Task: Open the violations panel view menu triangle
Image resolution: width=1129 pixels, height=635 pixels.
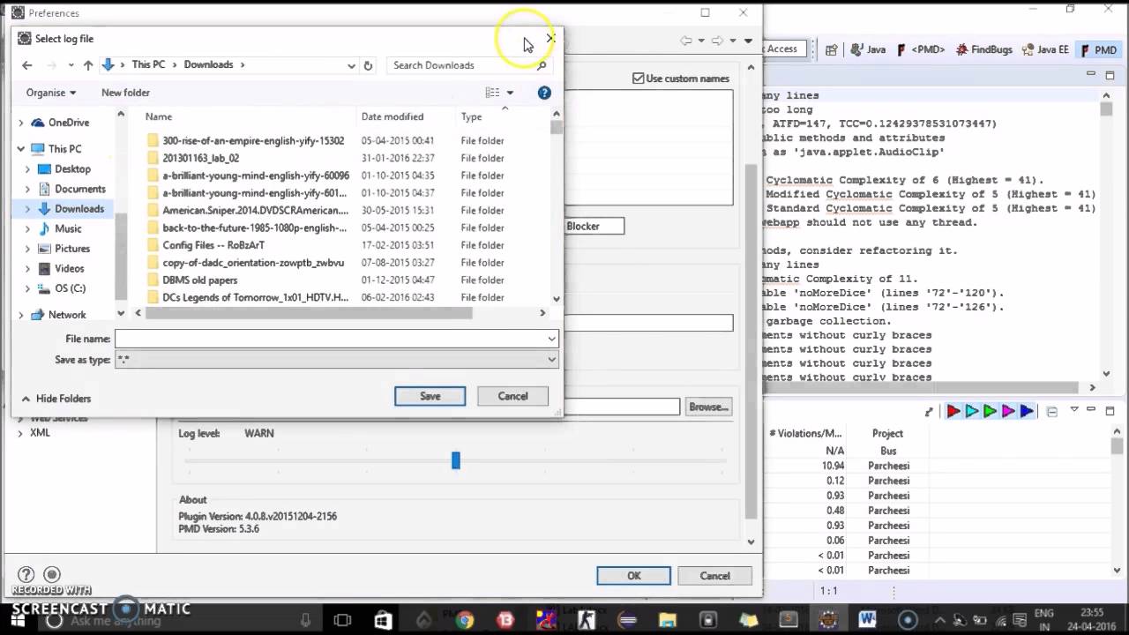Action: click(x=1074, y=411)
